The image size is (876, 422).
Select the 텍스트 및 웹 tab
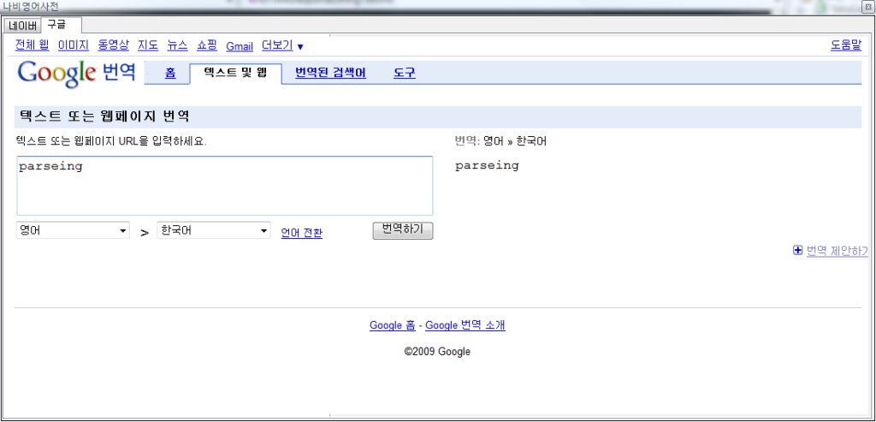coord(236,73)
